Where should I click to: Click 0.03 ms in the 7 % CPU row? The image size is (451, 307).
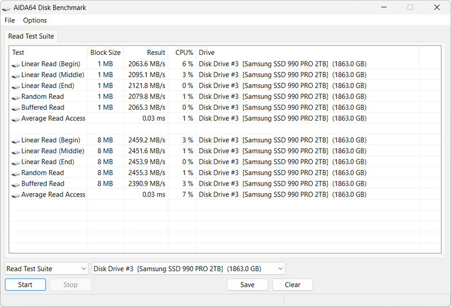[x=154, y=194]
